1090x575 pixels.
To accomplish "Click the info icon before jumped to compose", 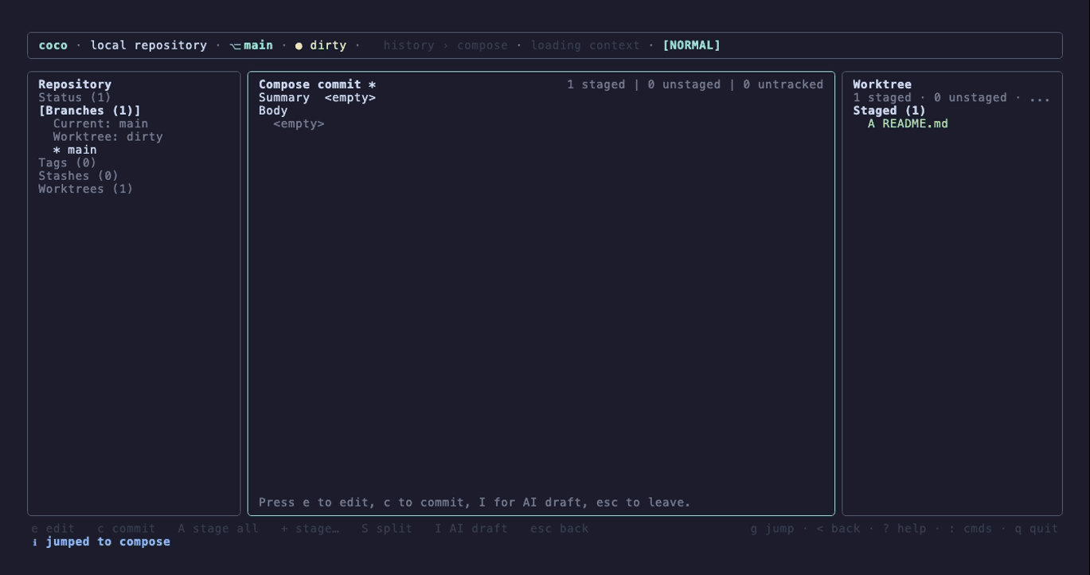I will 35,542.
